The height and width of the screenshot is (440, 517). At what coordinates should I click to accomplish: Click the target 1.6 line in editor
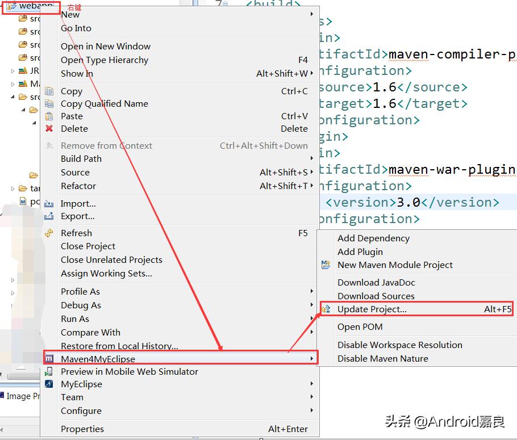[x=393, y=104]
